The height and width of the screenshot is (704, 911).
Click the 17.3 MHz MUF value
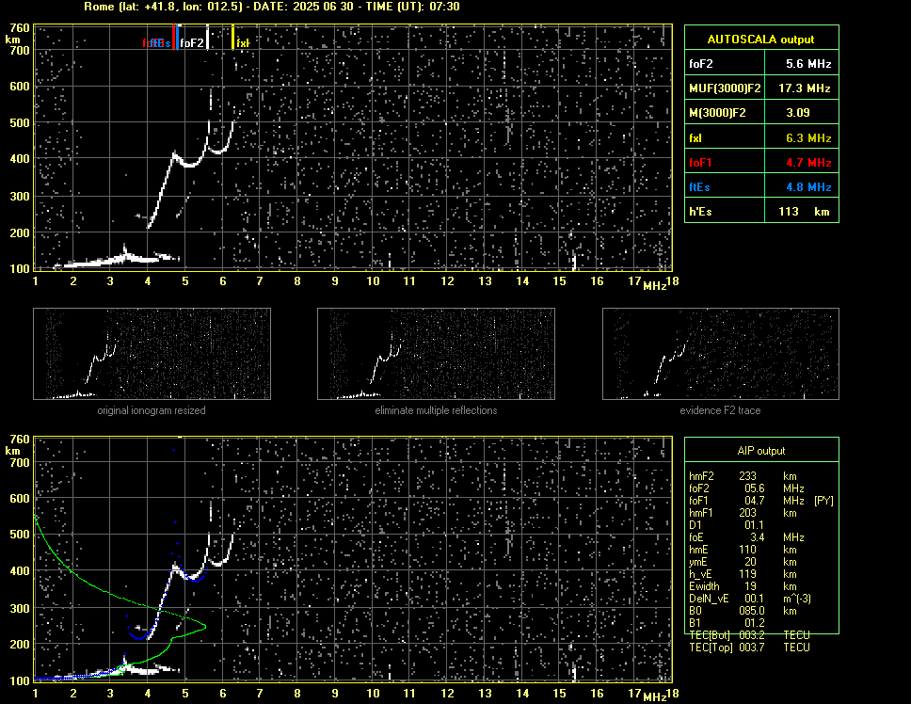click(x=805, y=88)
